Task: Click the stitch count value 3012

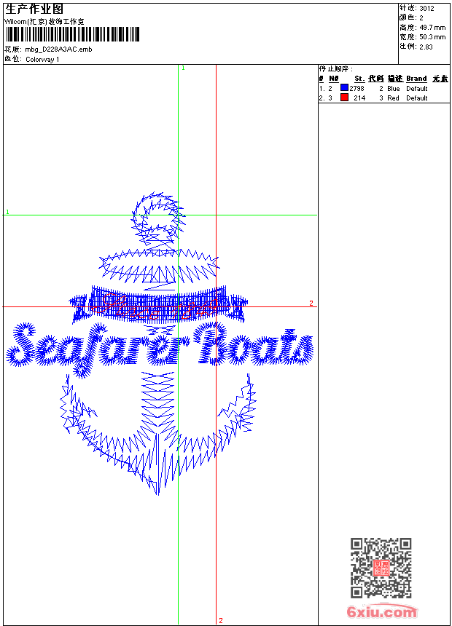Action: click(x=426, y=9)
